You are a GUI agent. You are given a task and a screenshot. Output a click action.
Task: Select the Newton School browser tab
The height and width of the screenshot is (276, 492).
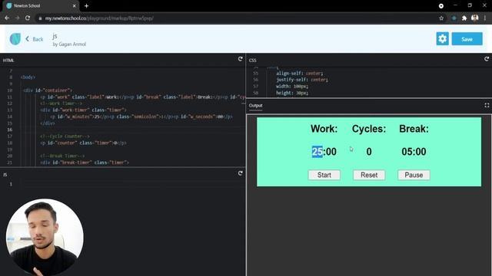pos(41,5)
